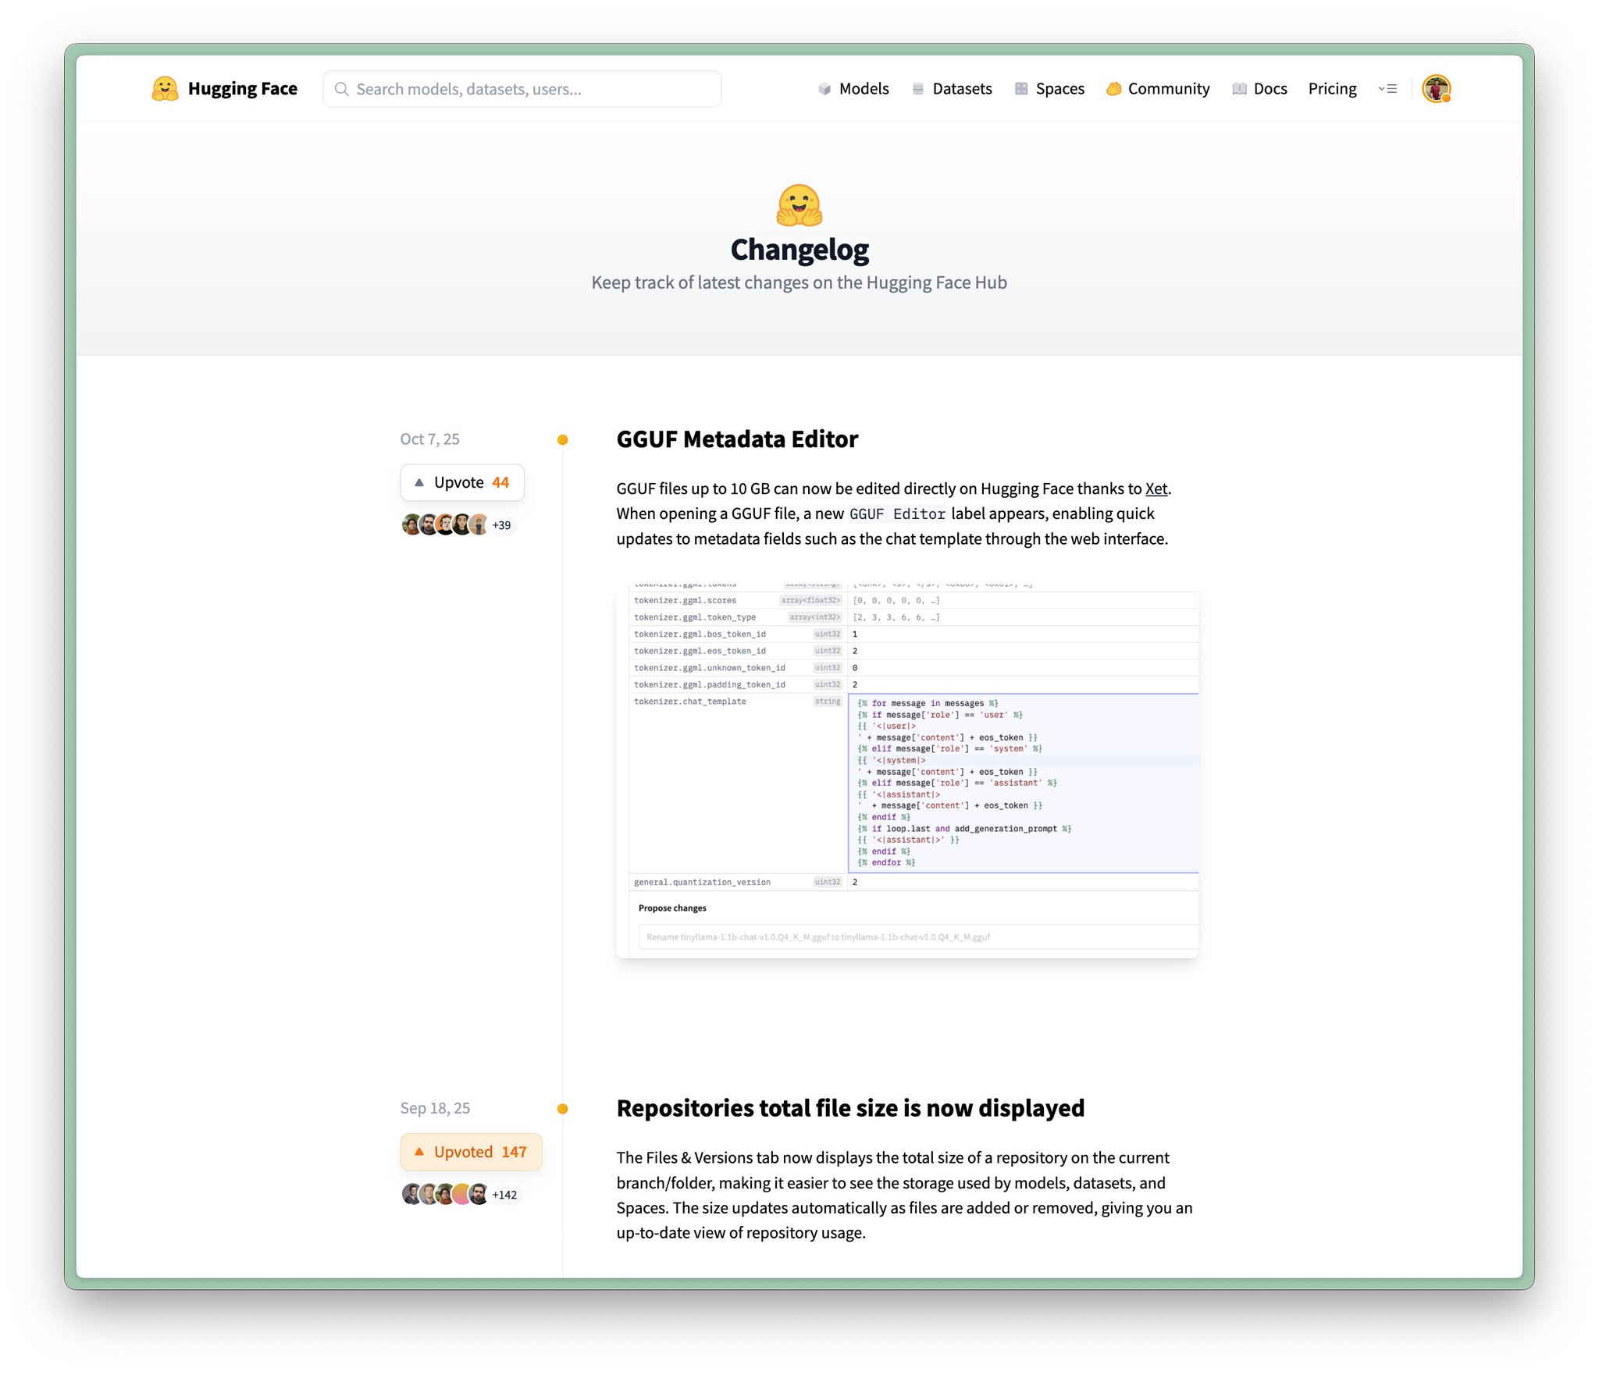1599x1375 pixels.
Task: Click the Sep 18, 25 date label
Action: pyautogui.click(x=435, y=1109)
